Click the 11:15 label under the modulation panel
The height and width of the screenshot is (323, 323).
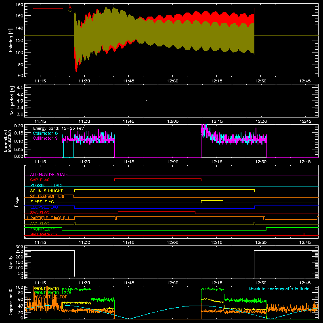pyautogui.click(x=40, y=162)
